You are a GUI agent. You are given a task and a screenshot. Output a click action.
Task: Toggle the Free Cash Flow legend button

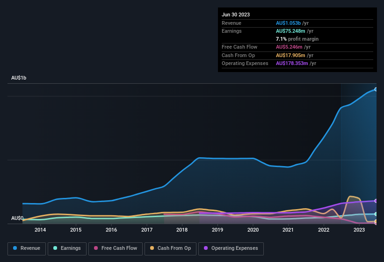tap(116, 248)
